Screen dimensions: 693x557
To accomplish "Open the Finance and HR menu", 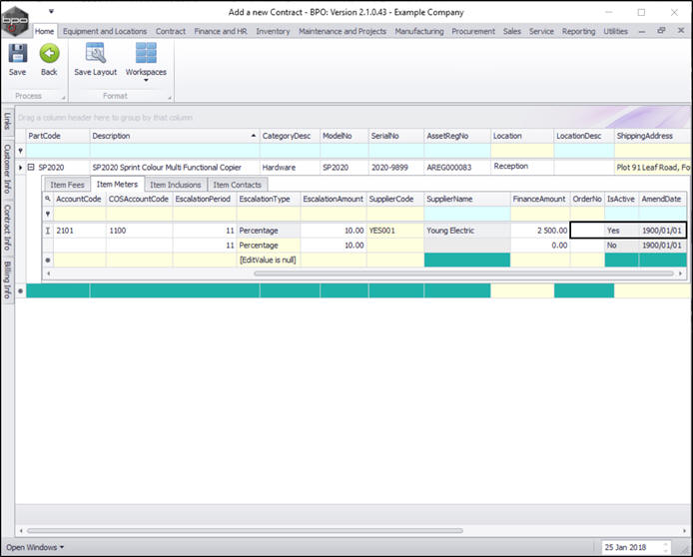I will (x=222, y=31).
